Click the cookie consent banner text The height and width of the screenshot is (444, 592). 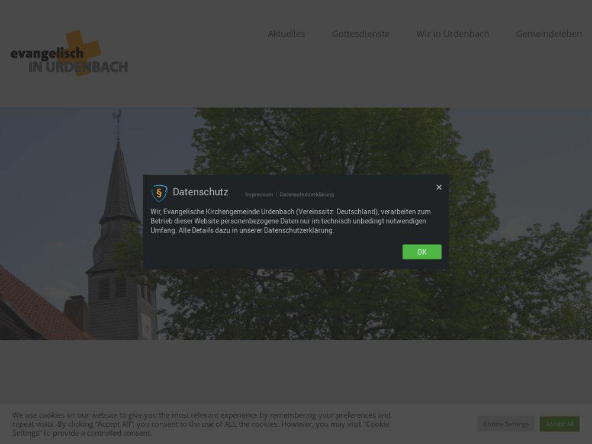coord(201,424)
